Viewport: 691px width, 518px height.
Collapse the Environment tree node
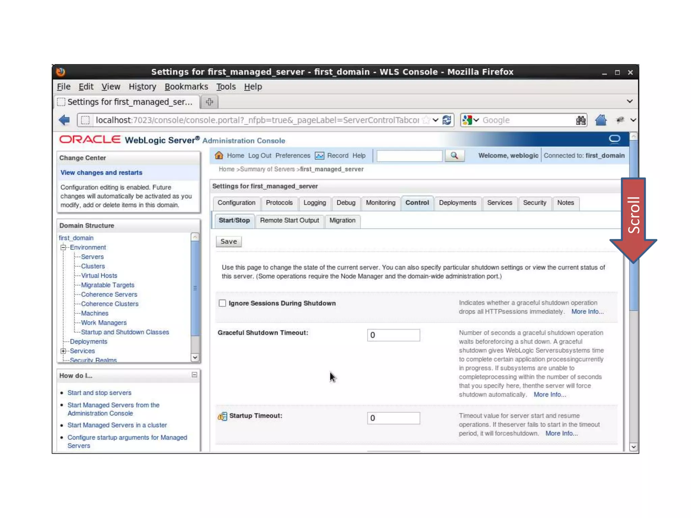(63, 247)
